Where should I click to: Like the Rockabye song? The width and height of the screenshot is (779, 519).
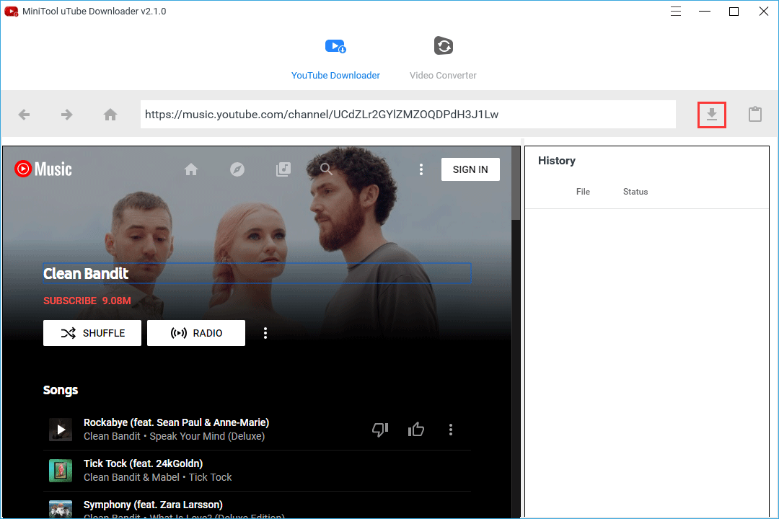tap(416, 429)
